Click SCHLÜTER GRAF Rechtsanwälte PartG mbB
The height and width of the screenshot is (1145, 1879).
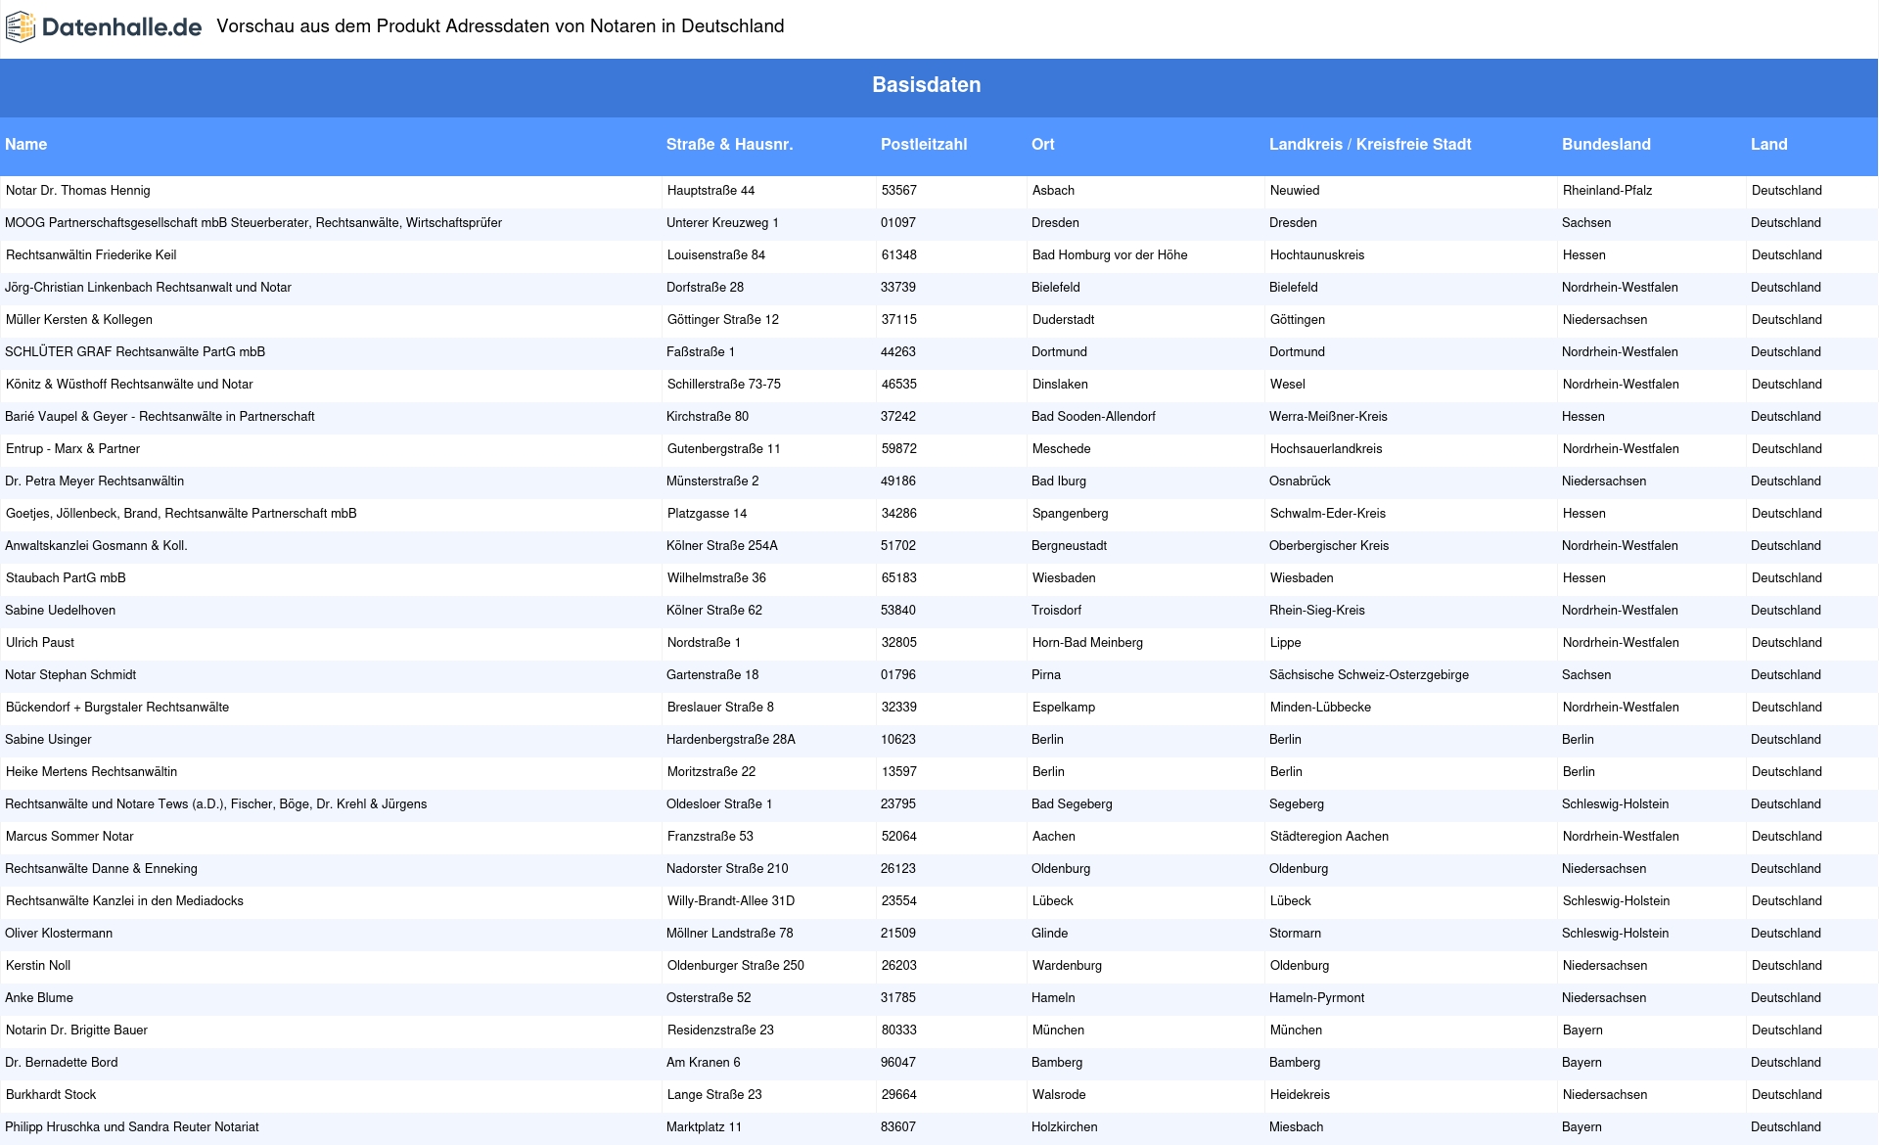135,352
